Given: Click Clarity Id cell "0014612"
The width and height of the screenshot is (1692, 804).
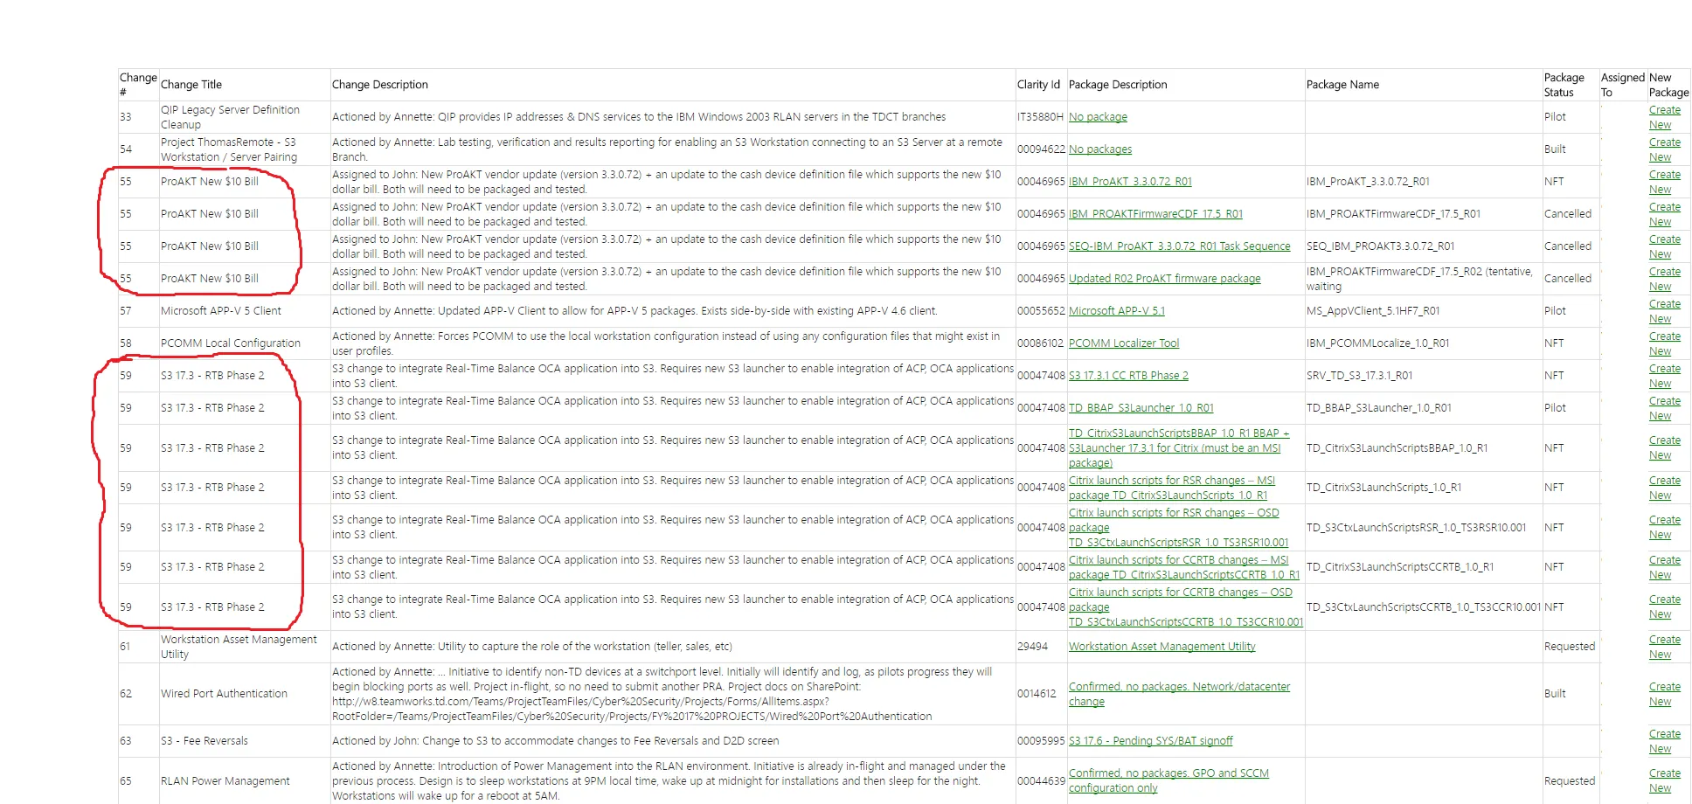Looking at the screenshot, I should pyautogui.click(x=1037, y=694).
